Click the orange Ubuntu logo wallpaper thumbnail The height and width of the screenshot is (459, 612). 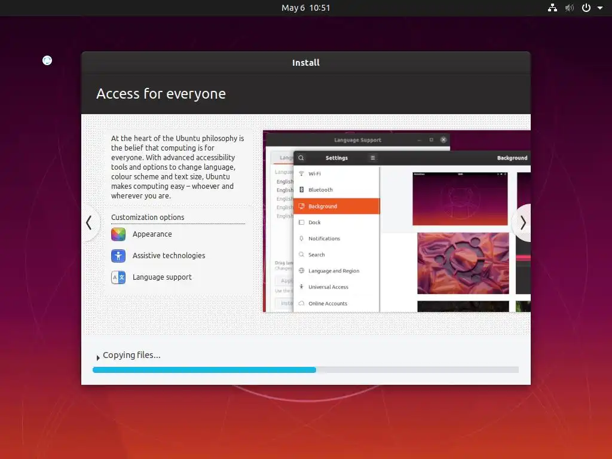click(x=463, y=264)
